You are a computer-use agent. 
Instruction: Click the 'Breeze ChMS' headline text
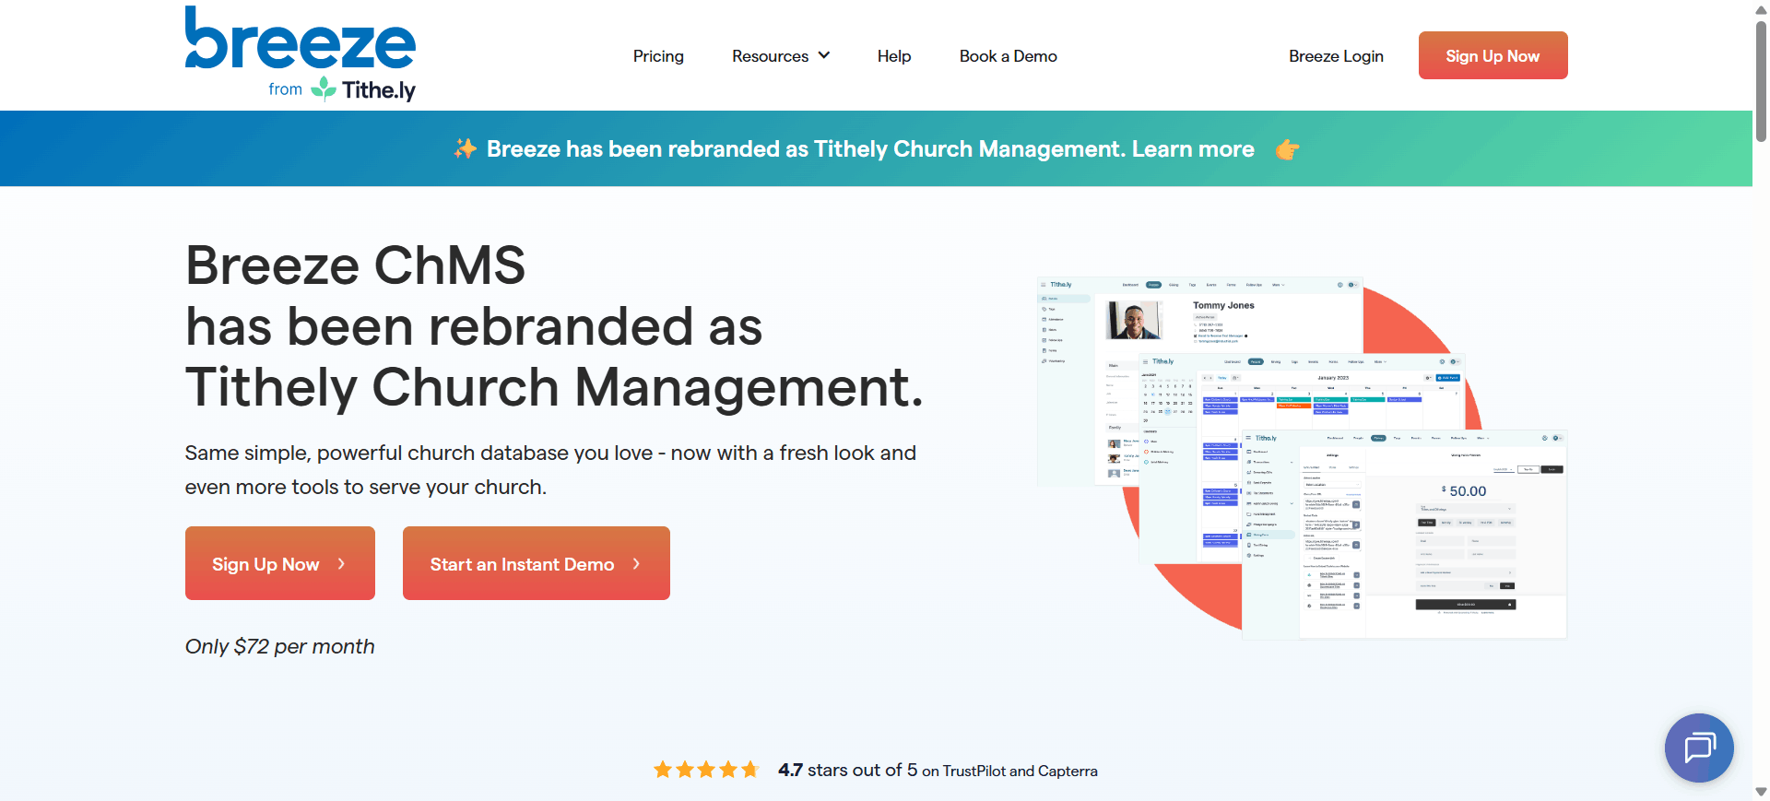(355, 265)
